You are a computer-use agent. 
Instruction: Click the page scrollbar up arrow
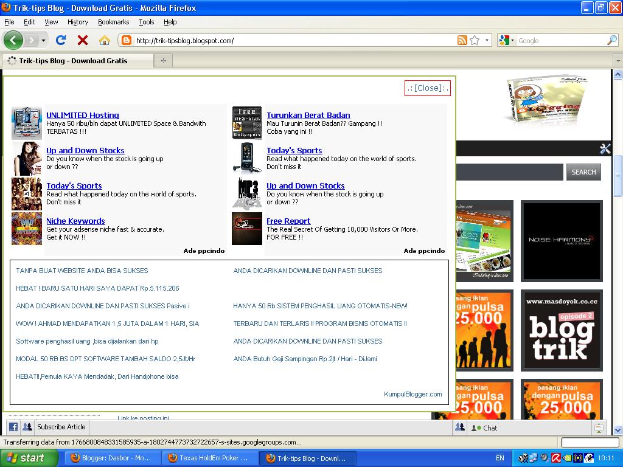pos(618,74)
